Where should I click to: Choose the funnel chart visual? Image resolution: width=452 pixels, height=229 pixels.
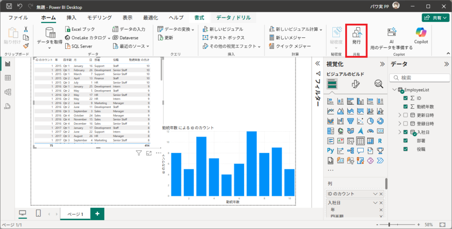coord(350,121)
